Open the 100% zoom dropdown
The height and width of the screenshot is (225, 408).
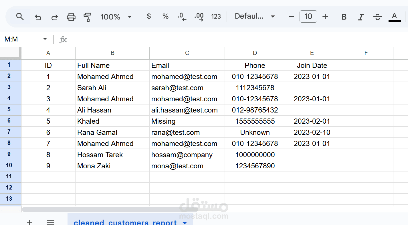pos(116,17)
